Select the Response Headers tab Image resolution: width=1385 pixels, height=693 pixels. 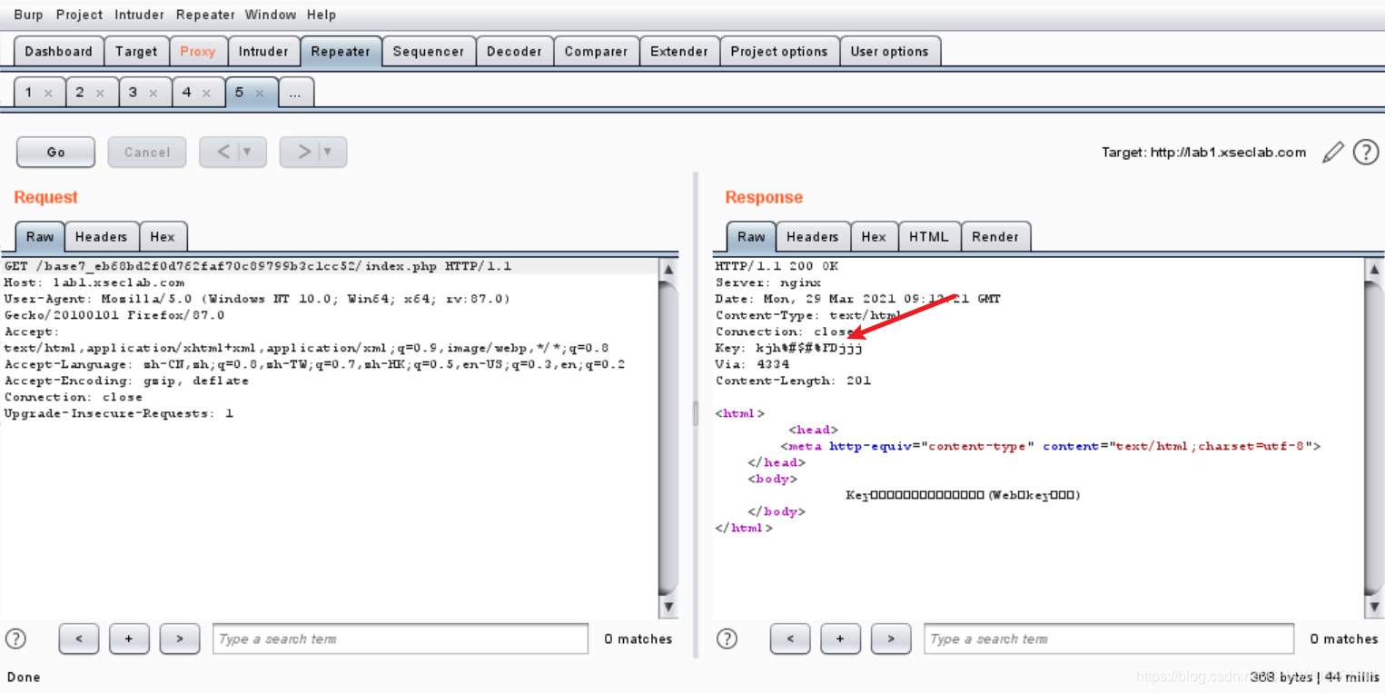pyautogui.click(x=813, y=237)
